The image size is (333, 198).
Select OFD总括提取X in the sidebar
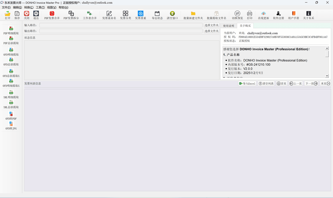click(x=11, y=73)
